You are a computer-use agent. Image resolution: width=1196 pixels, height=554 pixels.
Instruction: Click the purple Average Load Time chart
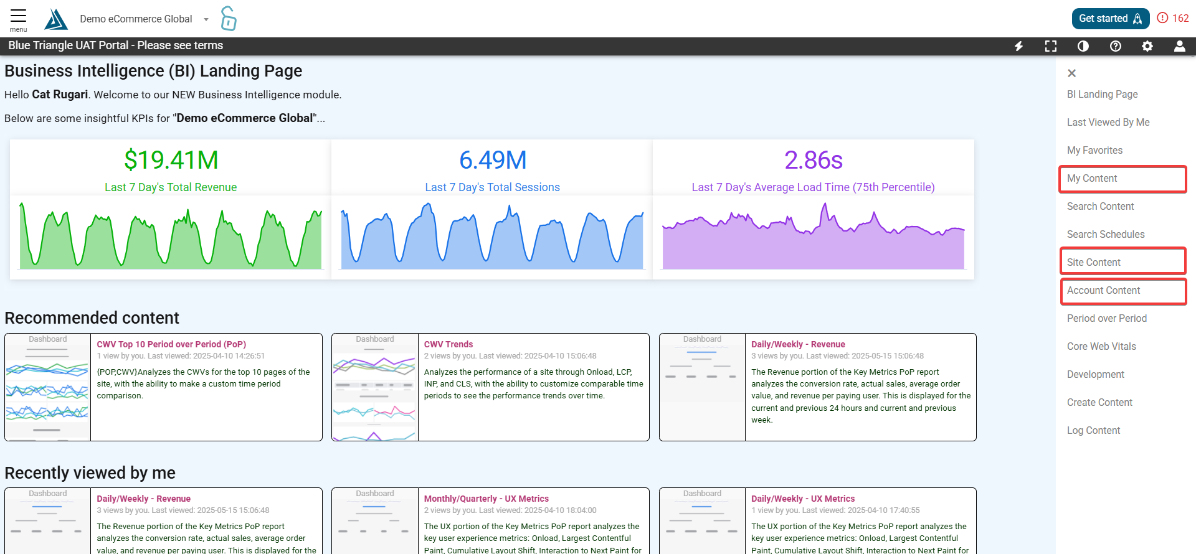(x=814, y=236)
